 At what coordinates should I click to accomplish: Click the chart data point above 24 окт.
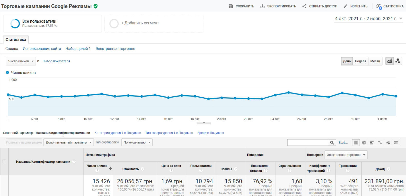point(275,95)
